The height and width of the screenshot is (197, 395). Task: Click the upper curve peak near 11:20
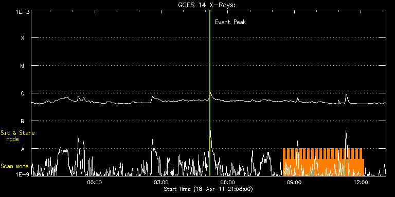click(x=346, y=95)
